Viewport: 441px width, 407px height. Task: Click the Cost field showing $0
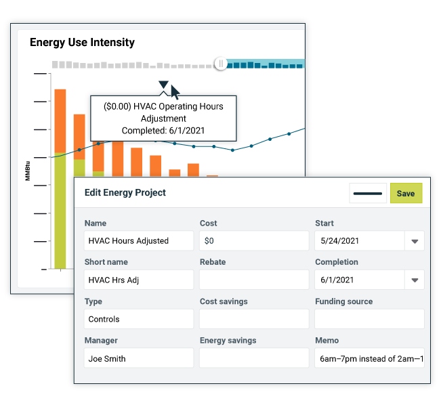click(254, 241)
